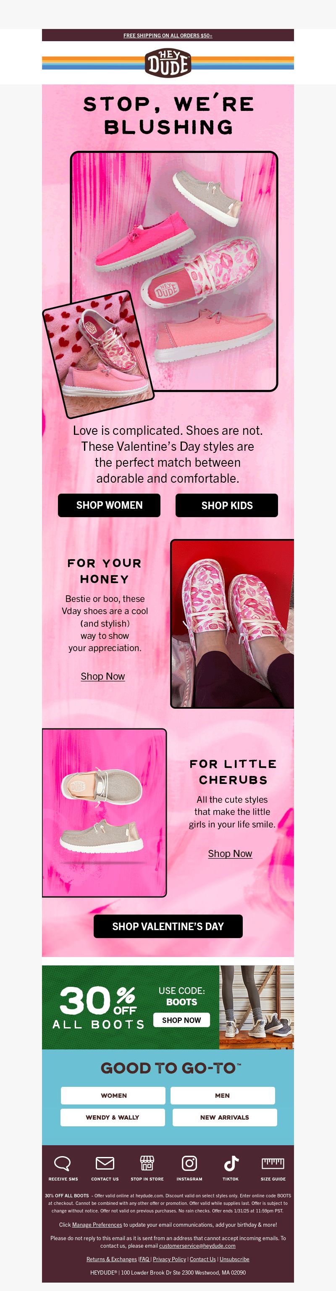336x1291 pixels.
Task: Click the Manage Preferences link
Action: 97,1224
